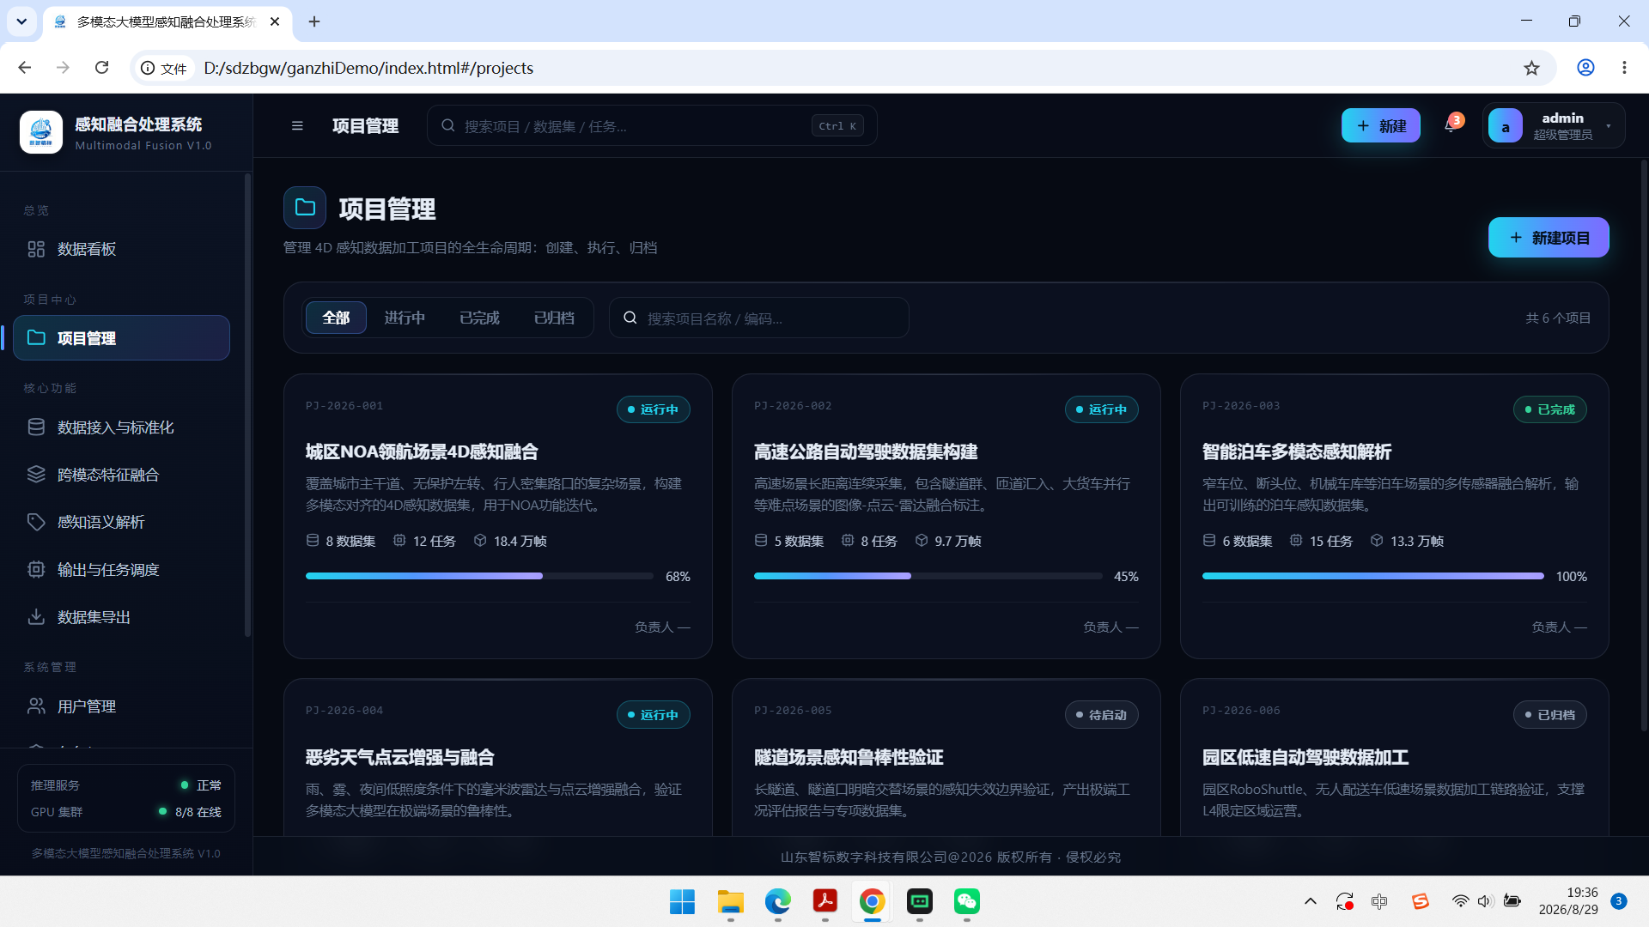The image size is (1649, 927).
Task: Open 恶劣天气点云增强与融合 project title
Action: tap(400, 757)
